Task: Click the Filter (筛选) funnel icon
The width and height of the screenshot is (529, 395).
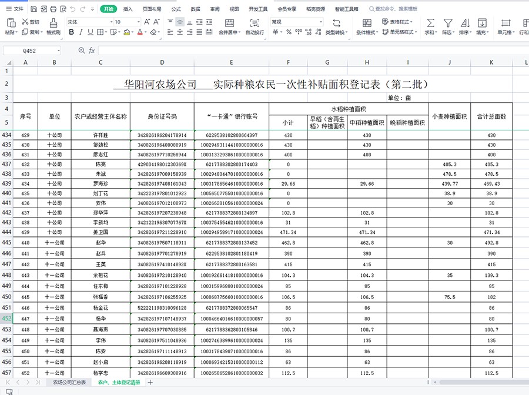Action: (x=448, y=23)
